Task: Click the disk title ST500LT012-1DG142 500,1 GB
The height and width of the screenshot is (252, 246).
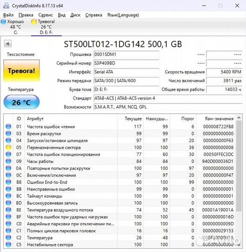Action: [123, 44]
